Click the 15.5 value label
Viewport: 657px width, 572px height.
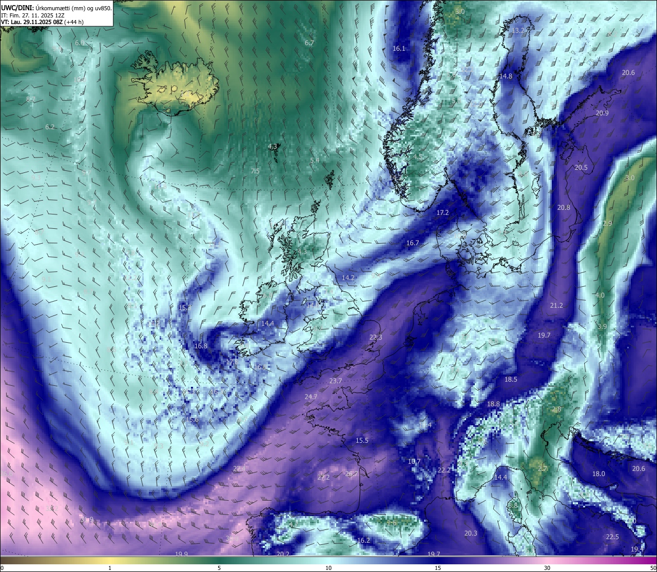click(x=362, y=441)
